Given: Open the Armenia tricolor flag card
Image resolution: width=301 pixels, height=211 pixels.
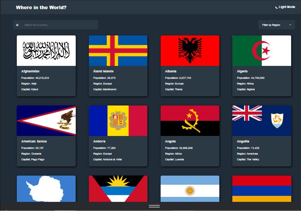Looking at the screenshot, I should (261, 189).
